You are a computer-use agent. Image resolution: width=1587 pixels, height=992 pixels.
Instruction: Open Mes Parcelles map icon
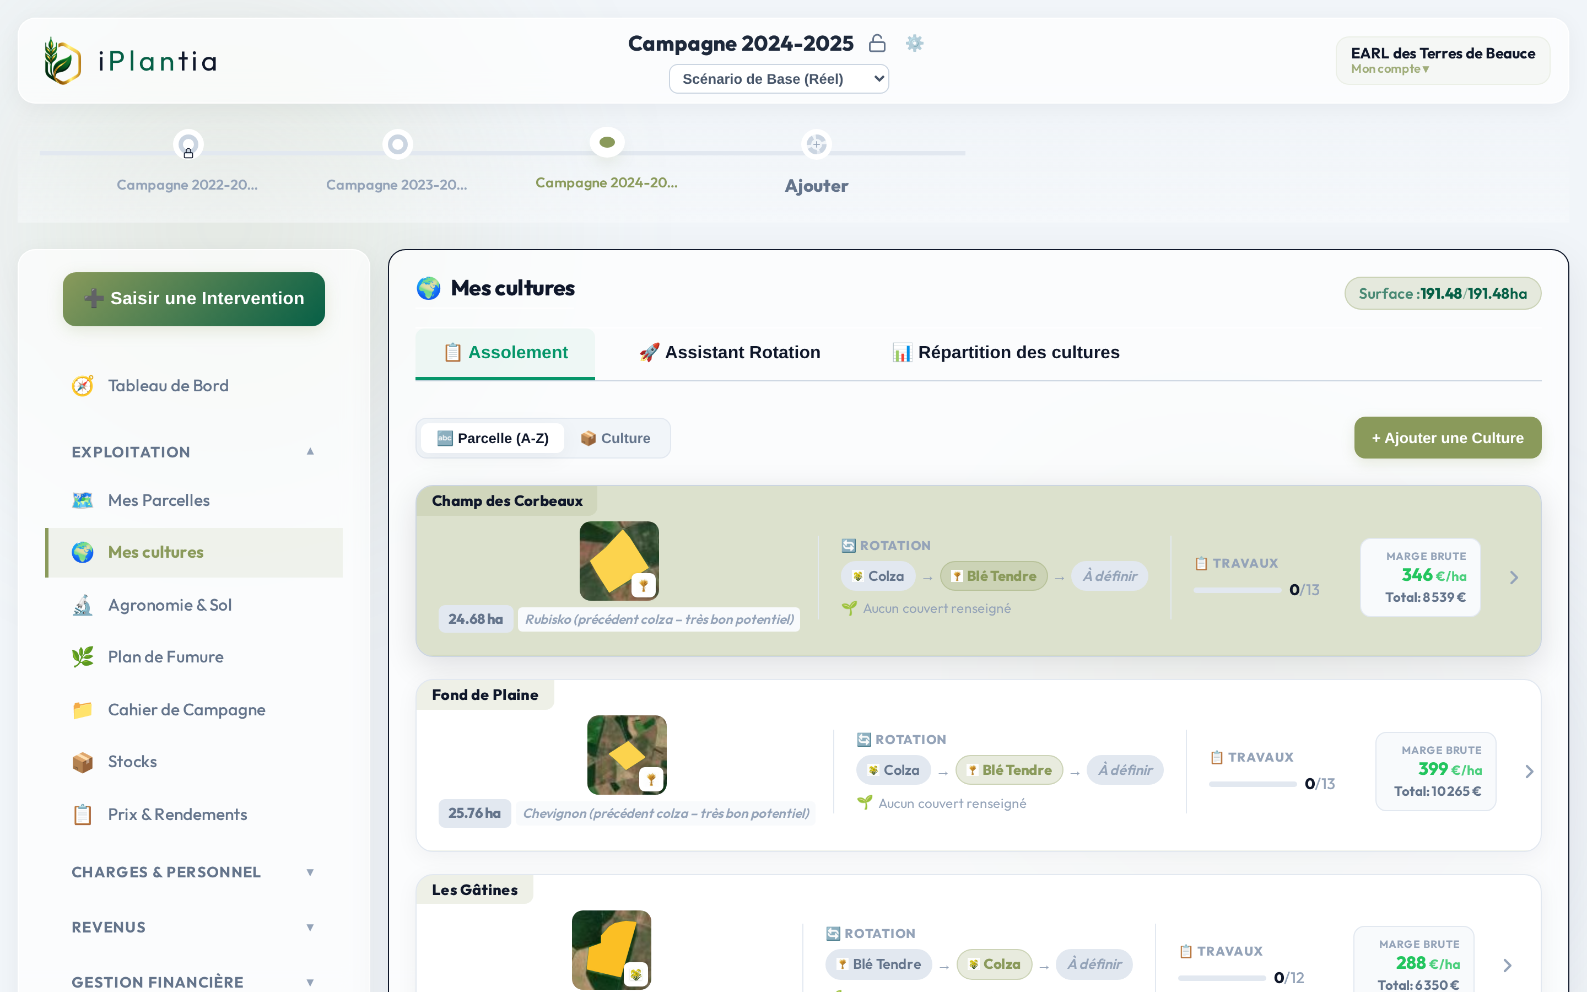[x=83, y=500]
